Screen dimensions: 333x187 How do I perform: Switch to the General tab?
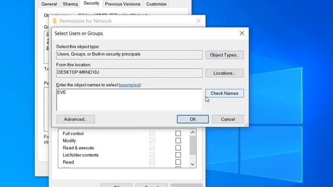coord(49,4)
